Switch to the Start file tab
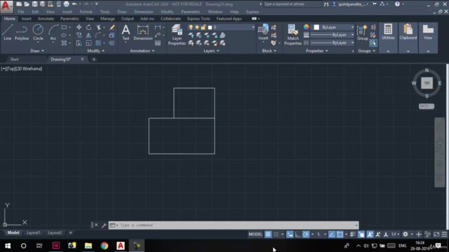Viewport: 449px width, 252px height. 14,59
